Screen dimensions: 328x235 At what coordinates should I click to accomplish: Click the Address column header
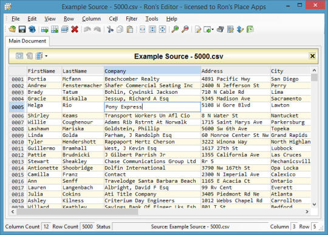pos(235,71)
